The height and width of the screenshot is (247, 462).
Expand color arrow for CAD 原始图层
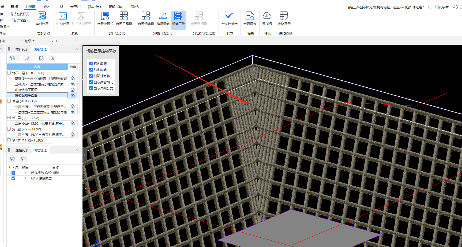point(26,178)
